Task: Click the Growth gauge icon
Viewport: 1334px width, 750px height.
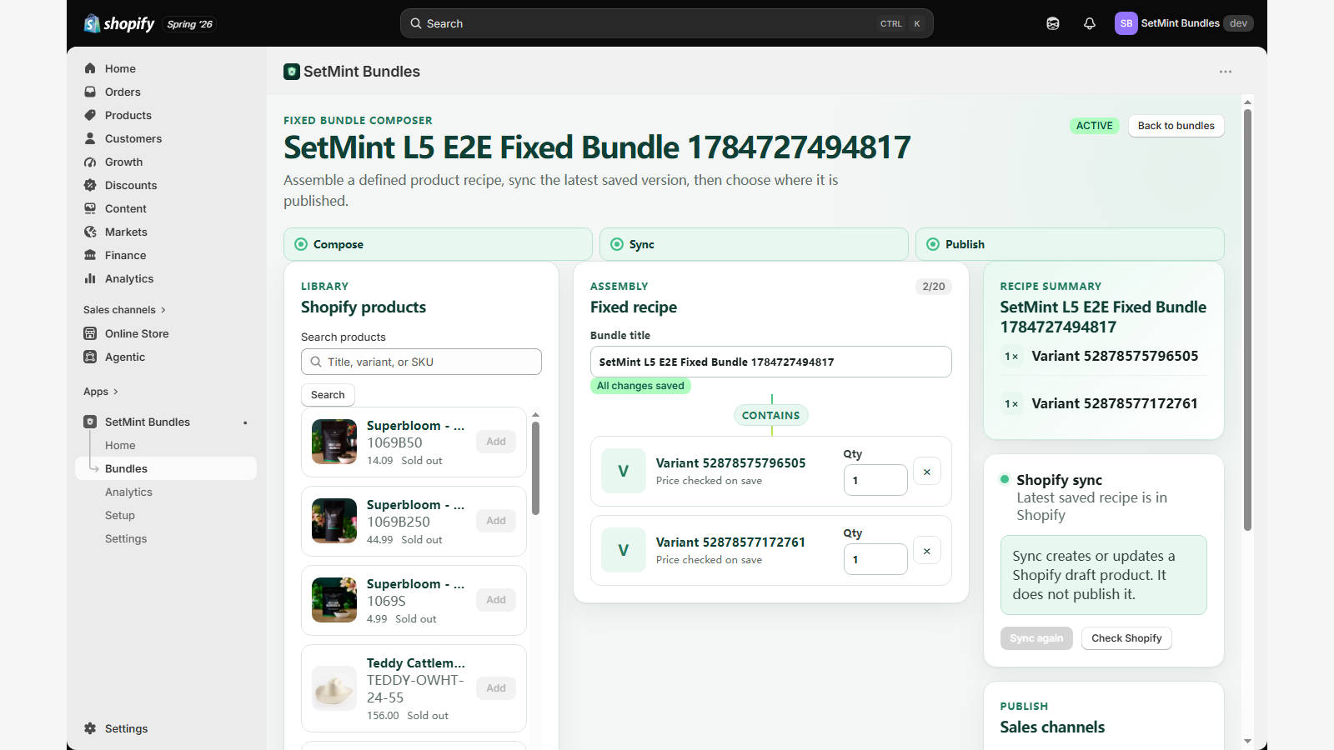Action: (x=90, y=162)
